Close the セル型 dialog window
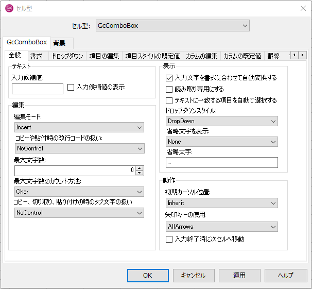The width and height of the screenshot is (312, 289). click(303, 8)
